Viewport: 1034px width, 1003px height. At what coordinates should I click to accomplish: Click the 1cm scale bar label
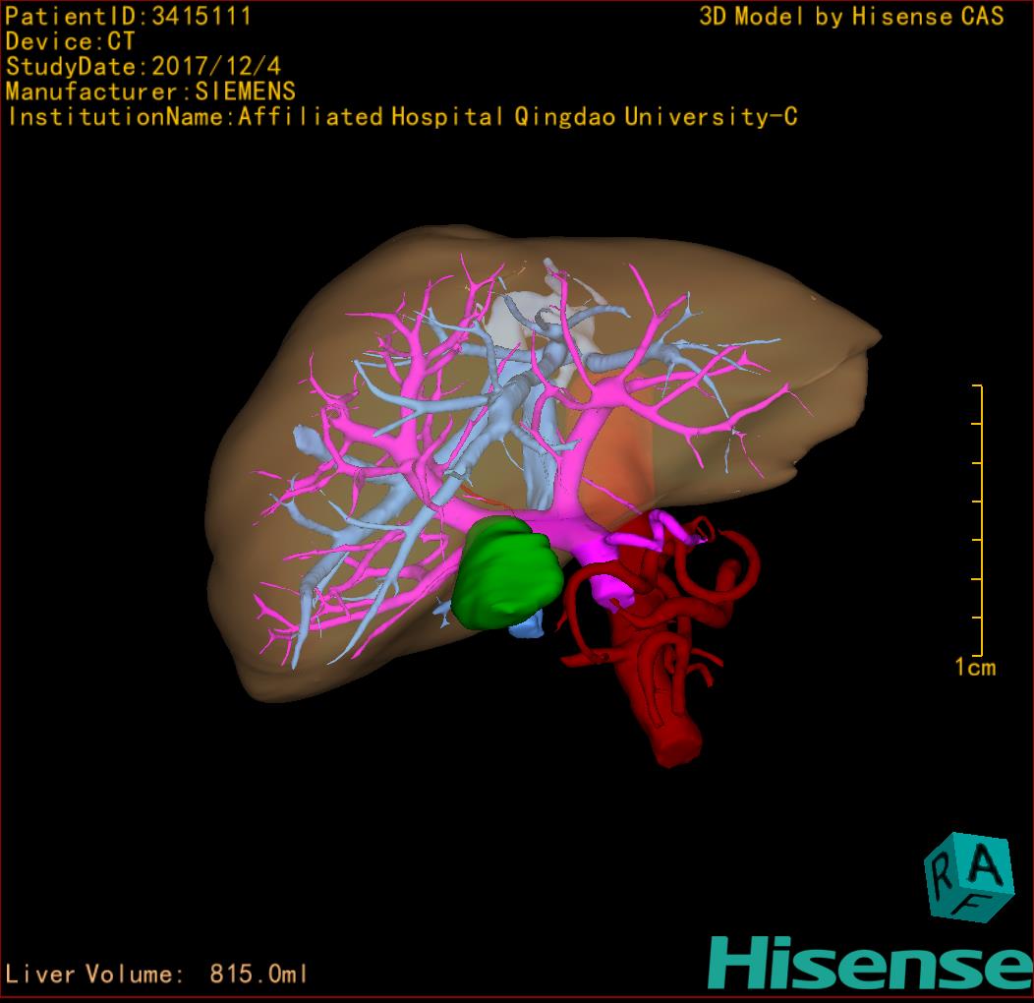974,668
